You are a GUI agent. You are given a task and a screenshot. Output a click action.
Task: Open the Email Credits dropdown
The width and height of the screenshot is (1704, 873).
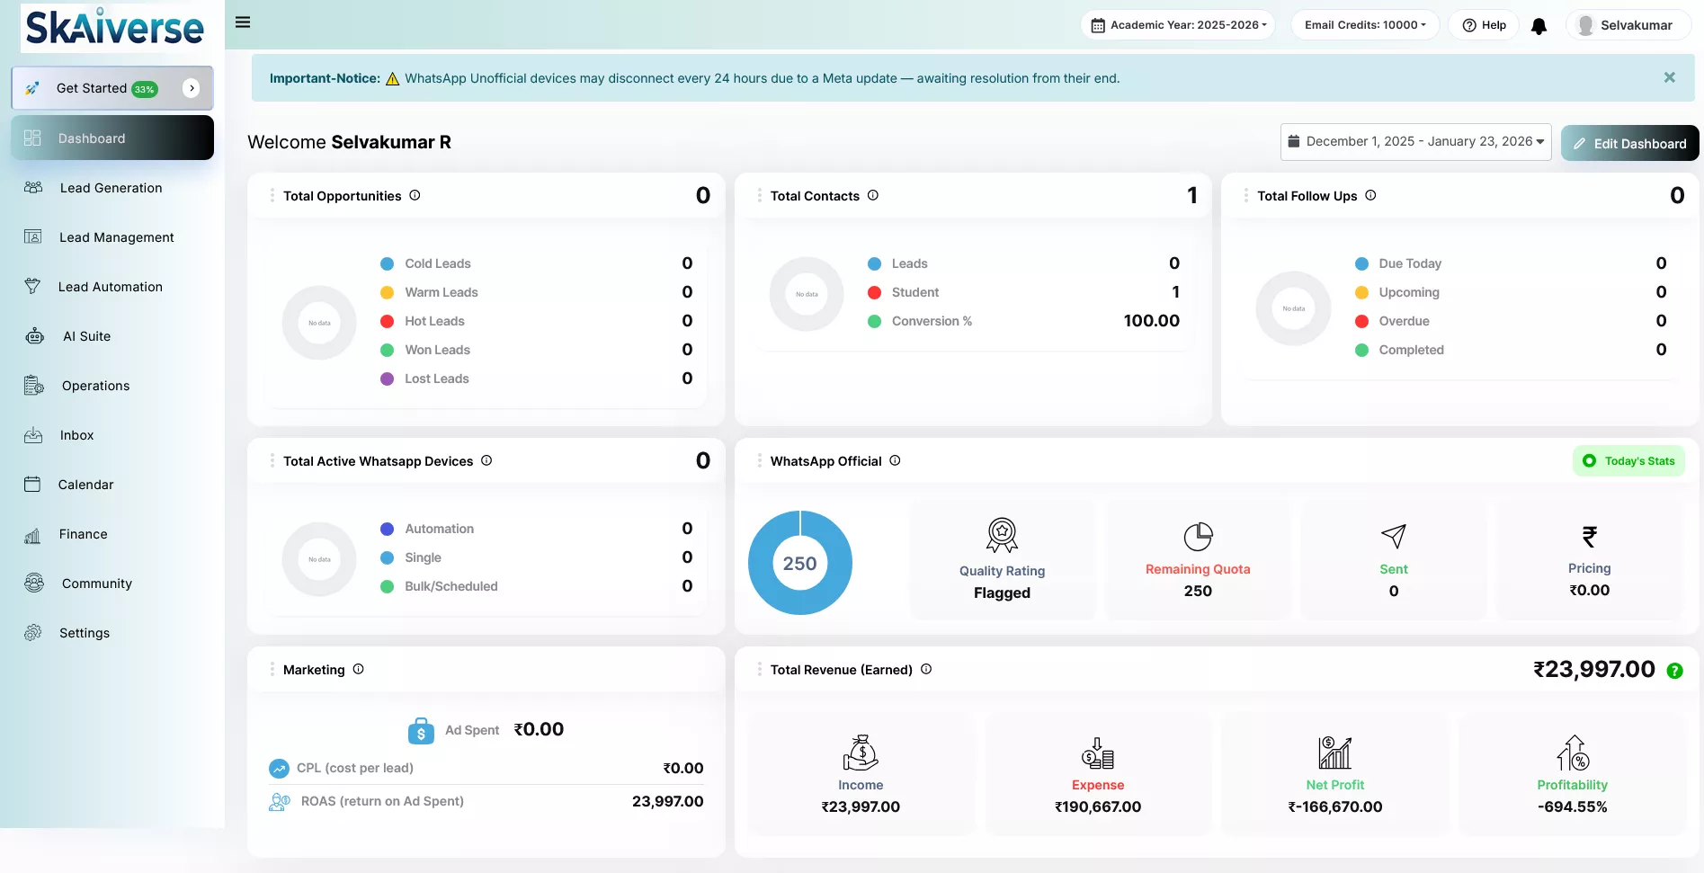(1364, 25)
